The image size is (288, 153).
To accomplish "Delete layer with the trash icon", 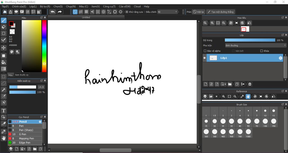I will pos(250,84).
